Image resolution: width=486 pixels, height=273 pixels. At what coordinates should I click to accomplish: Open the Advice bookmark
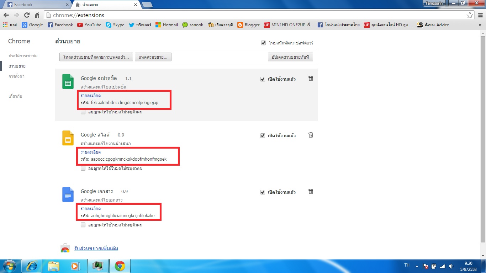[433, 25]
